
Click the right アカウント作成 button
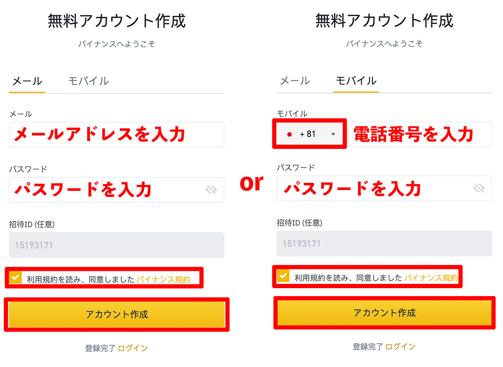click(384, 312)
